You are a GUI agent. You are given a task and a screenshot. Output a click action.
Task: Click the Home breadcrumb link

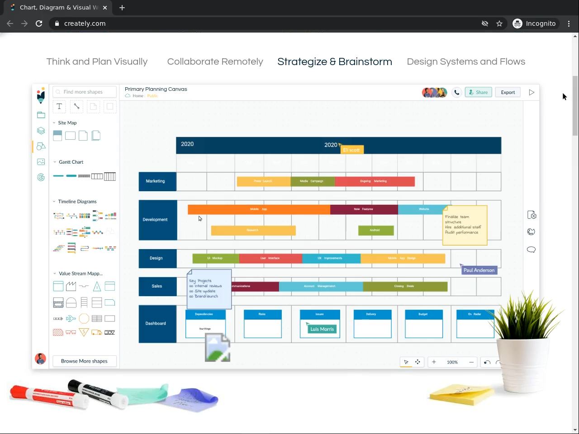pyautogui.click(x=138, y=96)
